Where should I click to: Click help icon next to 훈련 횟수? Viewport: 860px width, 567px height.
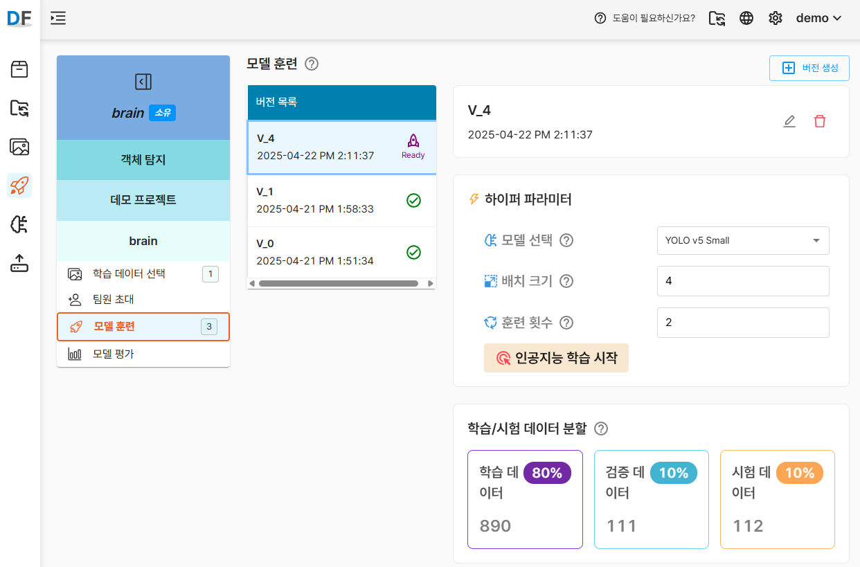[x=566, y=323]
